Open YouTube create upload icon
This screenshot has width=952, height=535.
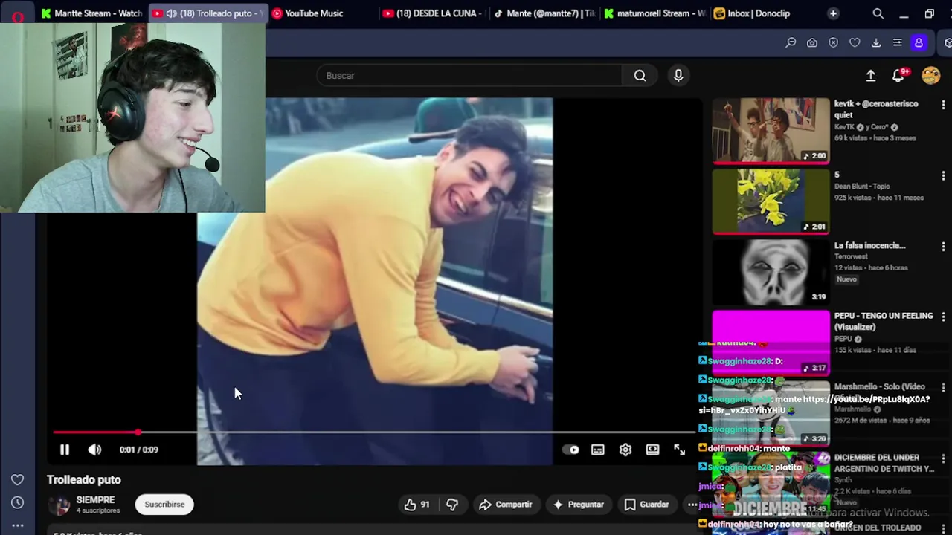pyautogui.click(x=871, y=76)
